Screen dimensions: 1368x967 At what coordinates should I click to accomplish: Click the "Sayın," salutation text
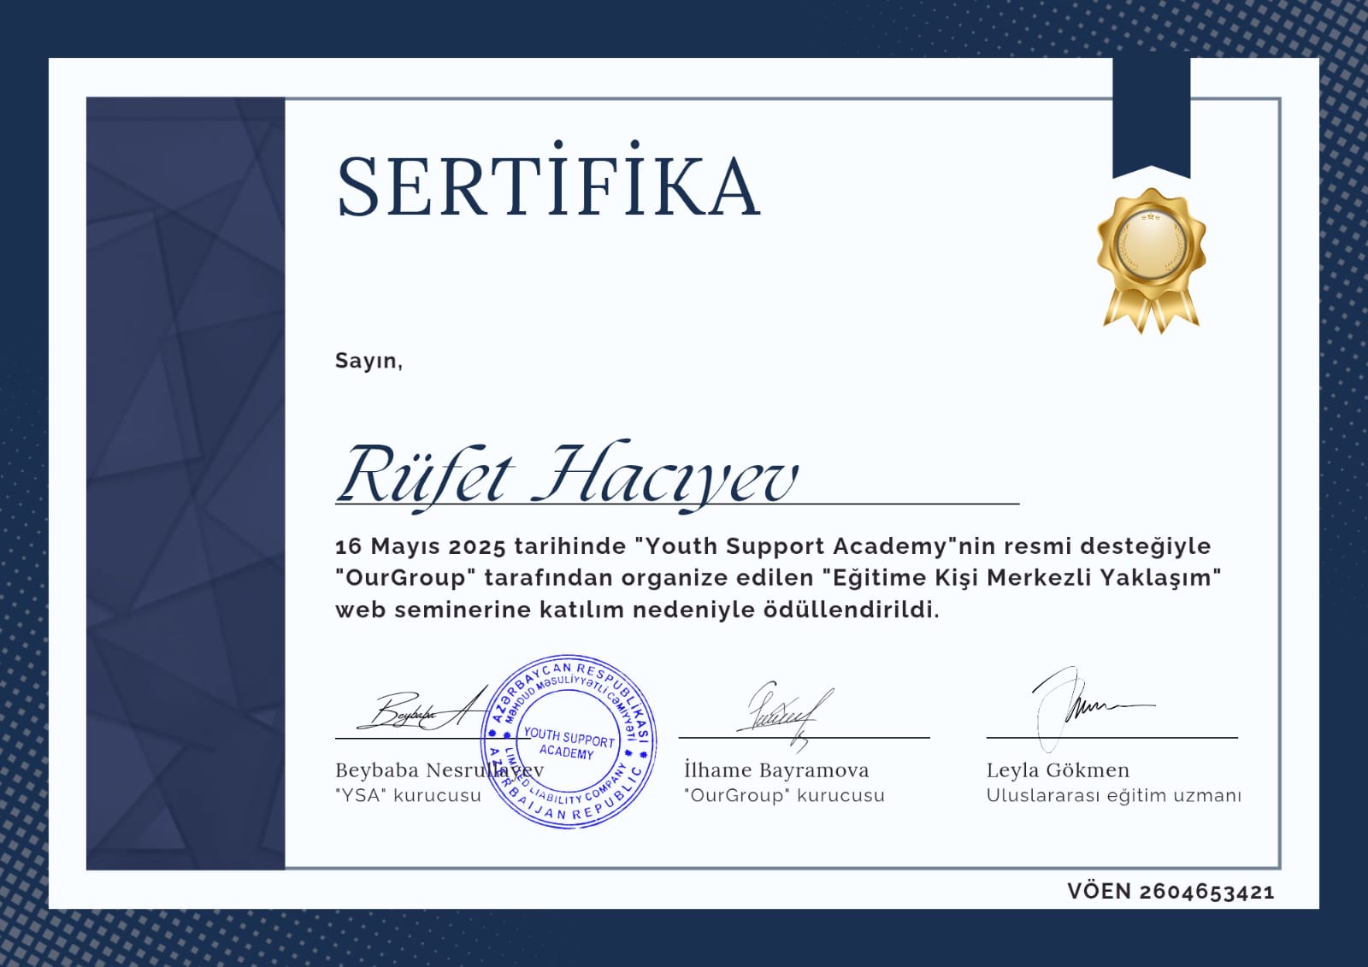tap(369, 361)
